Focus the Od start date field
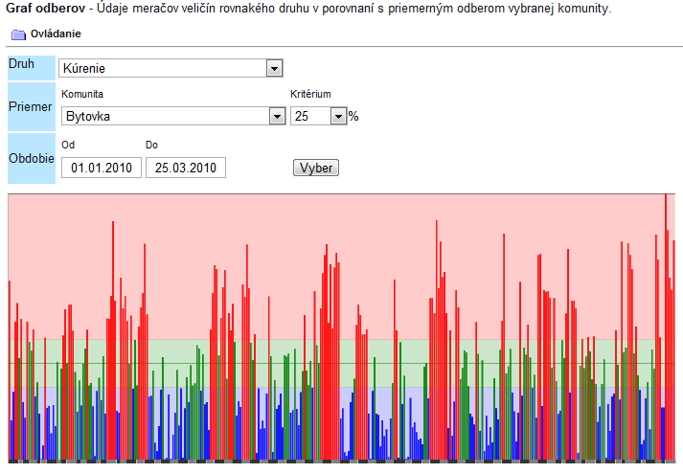This screenshot has height=473, width=683. coord(101,168)
